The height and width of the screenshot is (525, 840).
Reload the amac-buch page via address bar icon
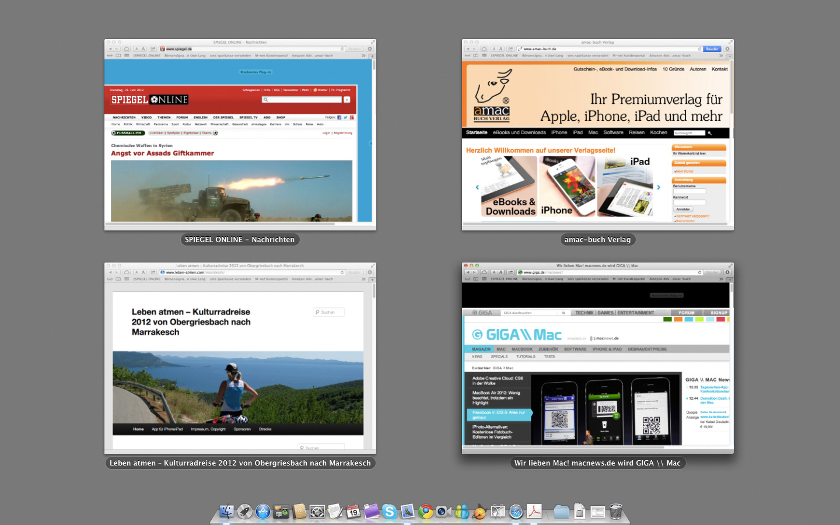coord(699,49)
